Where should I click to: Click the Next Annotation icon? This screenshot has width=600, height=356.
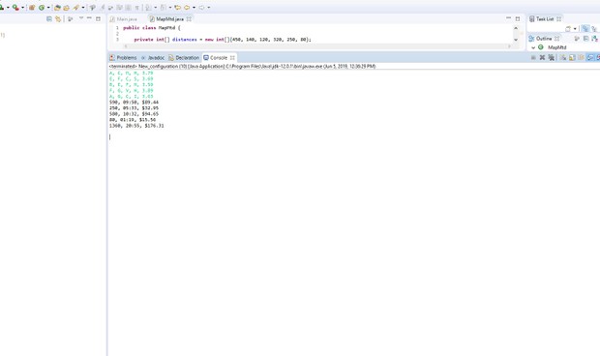tap(148, 8)
